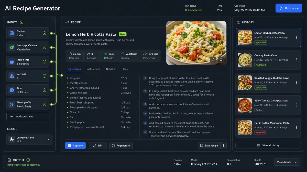Viewport: 307px width, 172px height.
Task: Click the Recipe panel sparkle icon
Action: click(x=67, y=22)
